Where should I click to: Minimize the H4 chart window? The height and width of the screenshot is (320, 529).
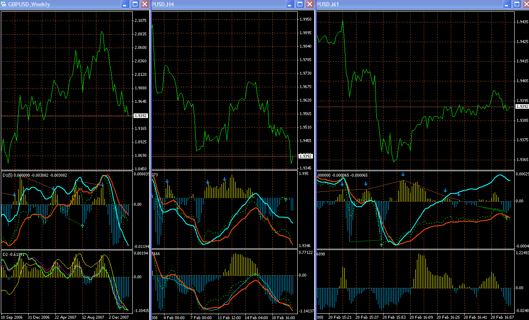290,4
